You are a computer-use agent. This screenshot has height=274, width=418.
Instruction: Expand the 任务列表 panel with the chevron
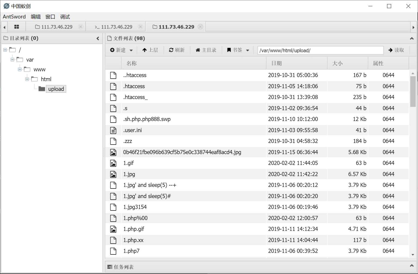[x=412, y=266]
